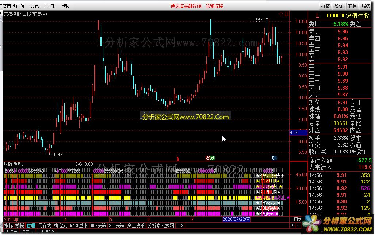This screenshot has height=235, width=375.
Task: Switch to the 资金决策 indicator template
Action: (x=136, y=225)
